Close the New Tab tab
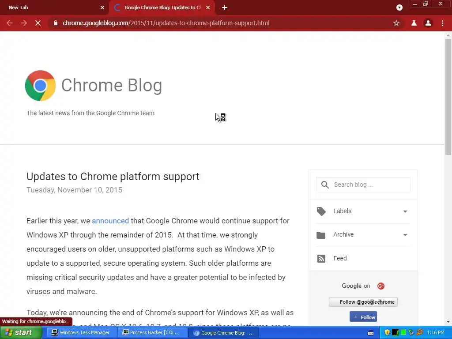Viewport: 452px width, 339px height. (102, 8)
